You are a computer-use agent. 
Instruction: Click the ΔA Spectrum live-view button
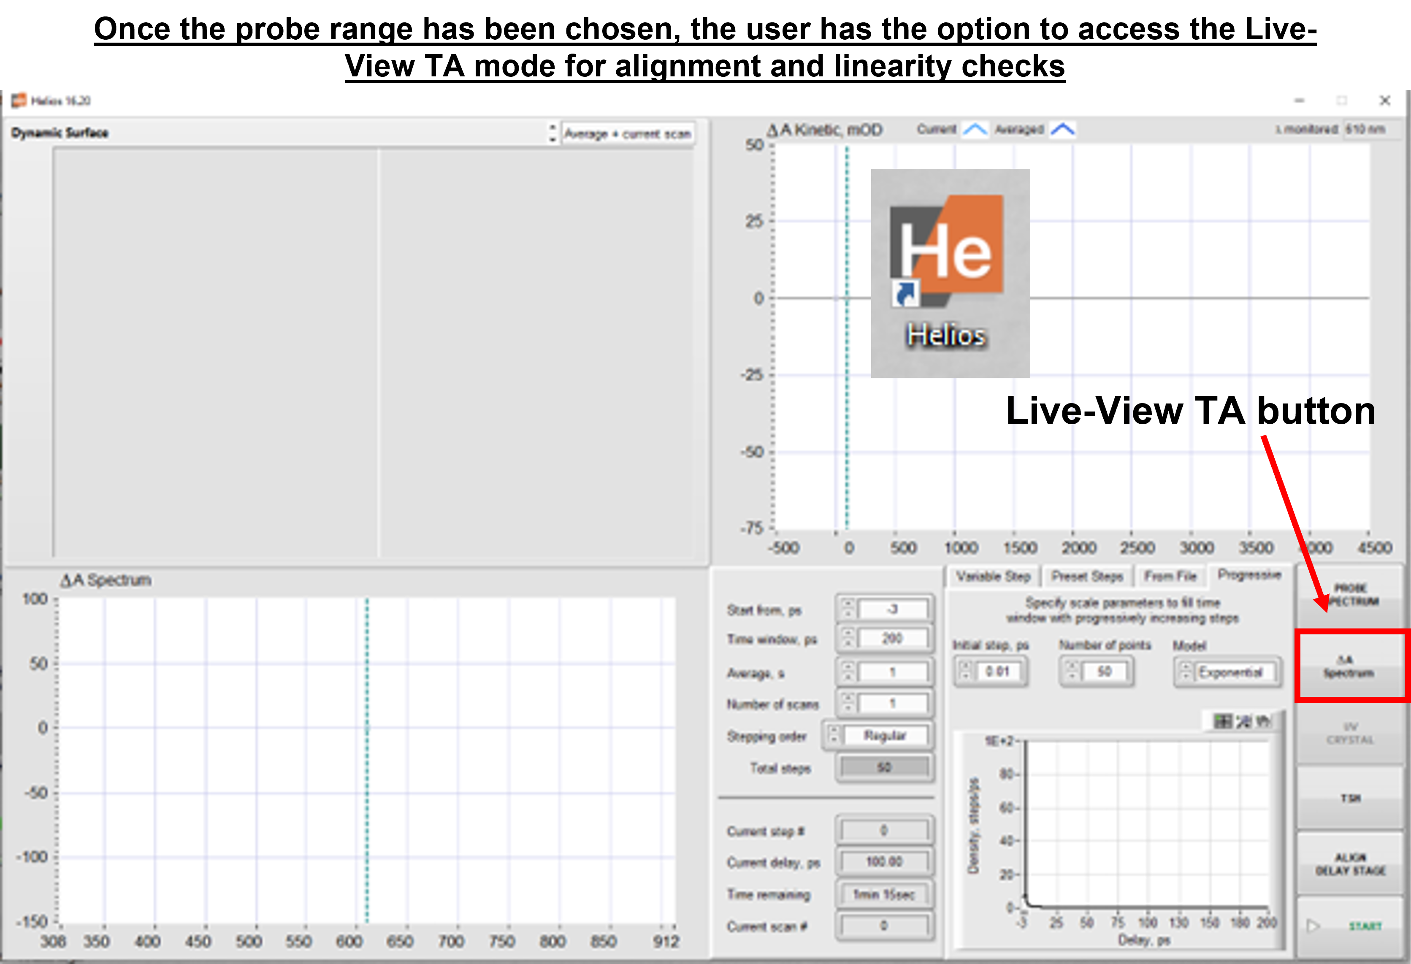click(1351, 666)
